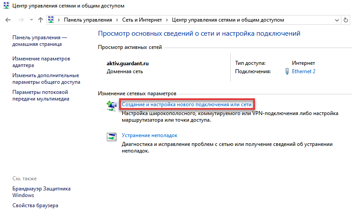Expand the chevron after Панель управления
This screenshot has height=216, width=352.
pyautogui.click(x=117, y=20)
